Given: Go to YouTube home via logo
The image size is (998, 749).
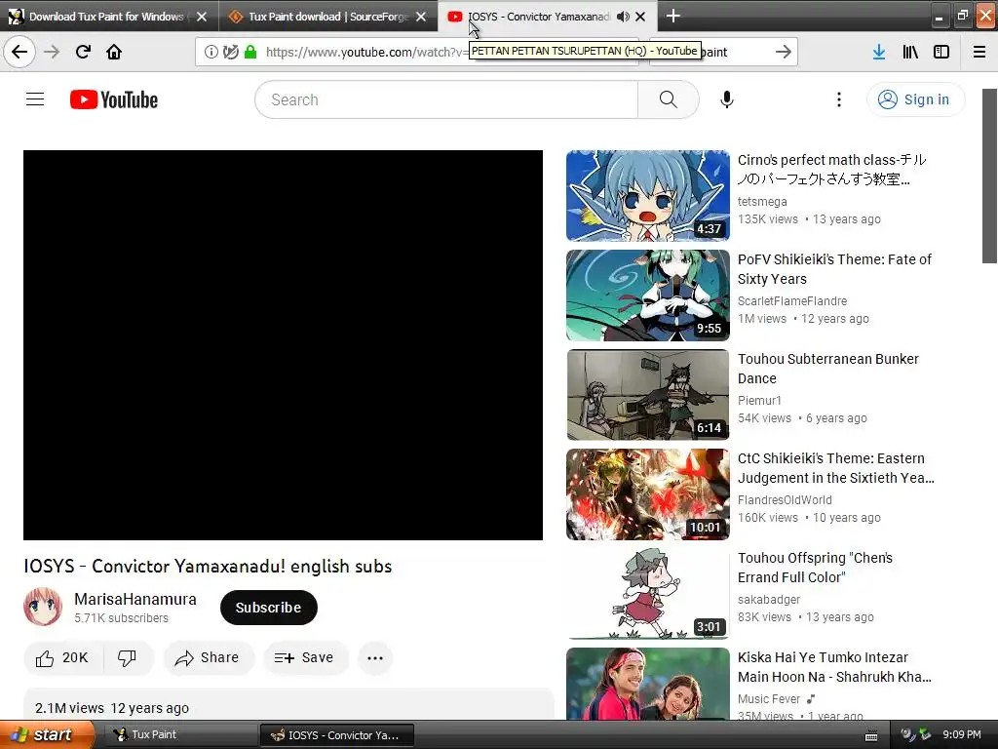Looking at the screenshot, I should [114, 99].
